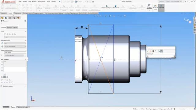
Task: Expand the Двойной размер section
Action: point(26,86)
